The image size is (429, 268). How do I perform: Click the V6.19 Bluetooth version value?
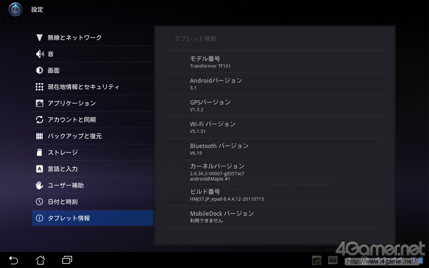point(196,153)
